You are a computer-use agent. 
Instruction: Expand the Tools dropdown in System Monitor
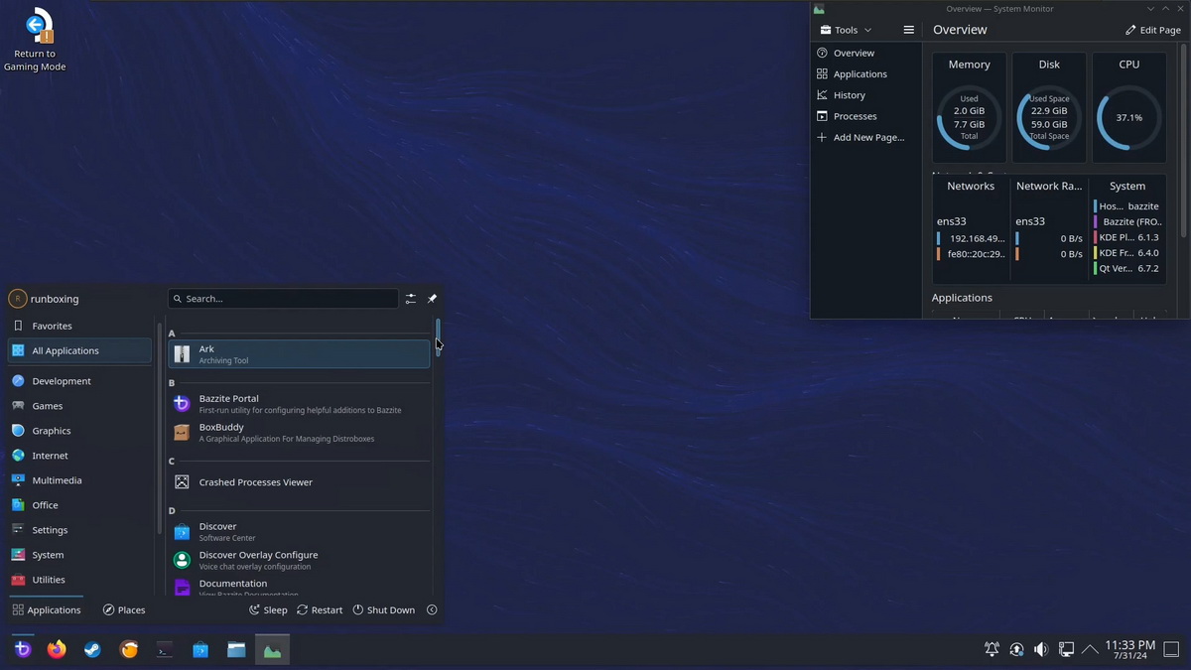point(846,30)
